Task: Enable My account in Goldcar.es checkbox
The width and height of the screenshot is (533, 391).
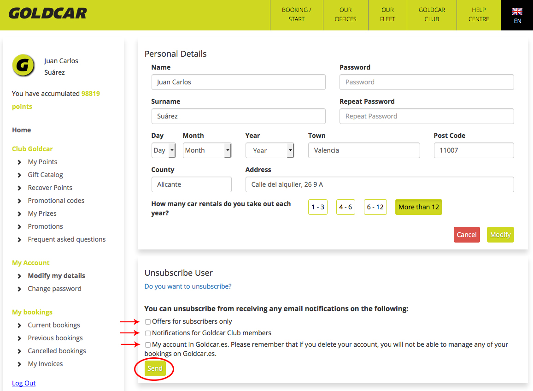Action: [x=148, y=345]
